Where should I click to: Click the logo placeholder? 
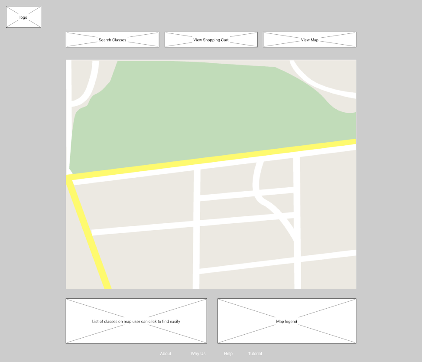tap(24, 17)
